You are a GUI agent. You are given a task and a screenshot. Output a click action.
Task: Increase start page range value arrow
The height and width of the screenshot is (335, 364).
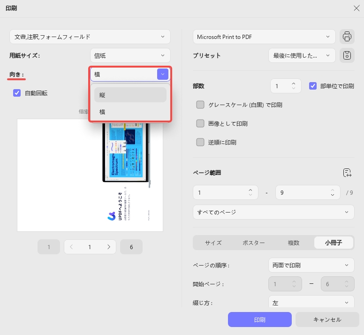coord(250,190)
